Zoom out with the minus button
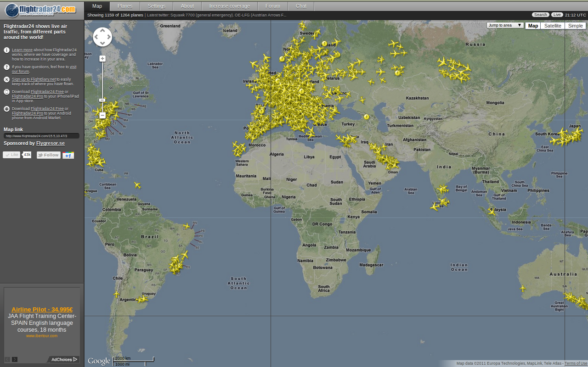 click(x=102, y=116)
